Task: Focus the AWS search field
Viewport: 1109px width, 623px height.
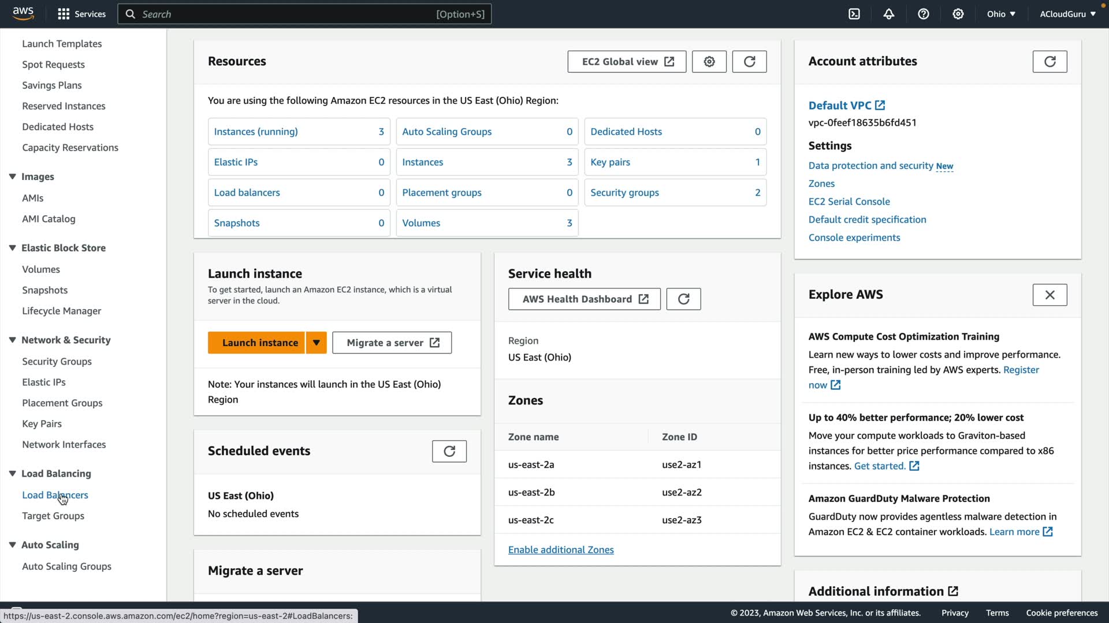Action: 289,14
